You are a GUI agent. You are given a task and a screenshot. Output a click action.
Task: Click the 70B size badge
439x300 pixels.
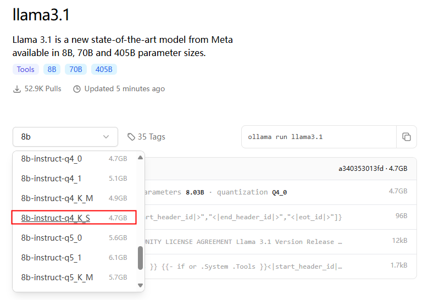76,69
